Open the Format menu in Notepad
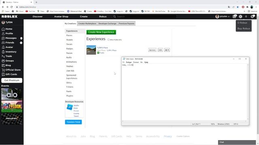259x145 pixels. [x=136, y=62]
